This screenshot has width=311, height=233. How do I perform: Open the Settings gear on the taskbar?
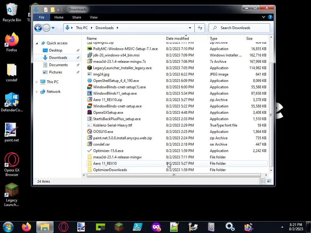(x=230, y=227)
